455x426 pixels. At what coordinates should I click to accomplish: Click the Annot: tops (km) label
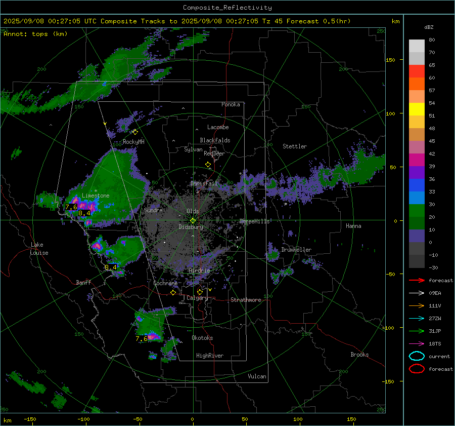click(35, 34)
